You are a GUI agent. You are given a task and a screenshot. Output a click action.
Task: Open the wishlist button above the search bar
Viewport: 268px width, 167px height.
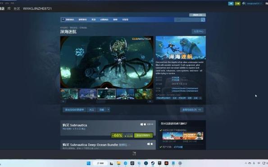tap(197, 15)
